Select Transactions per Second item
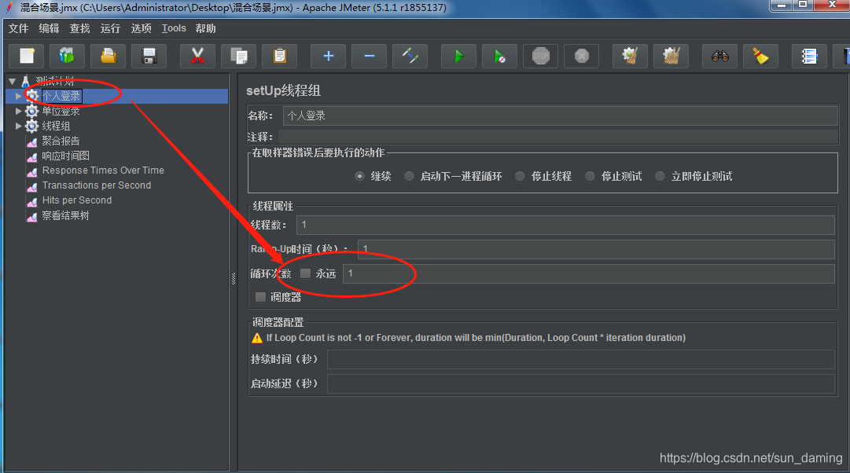The height and width of the screenshot is (473, 850). point(97,185)
